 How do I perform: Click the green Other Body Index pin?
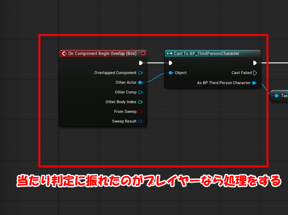tap(140, 102)
